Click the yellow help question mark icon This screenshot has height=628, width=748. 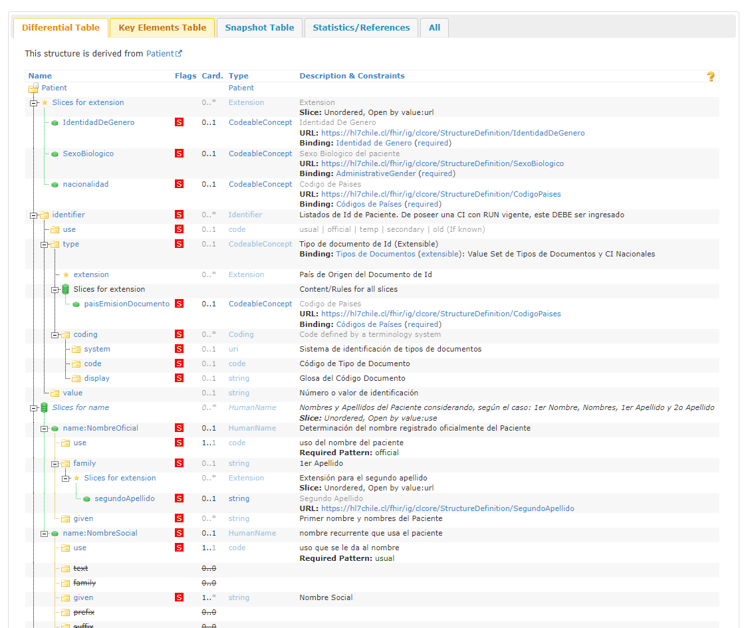710,76
